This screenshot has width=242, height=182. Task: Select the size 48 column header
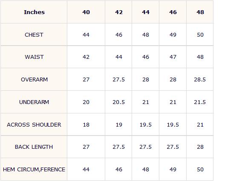(200, 12)
